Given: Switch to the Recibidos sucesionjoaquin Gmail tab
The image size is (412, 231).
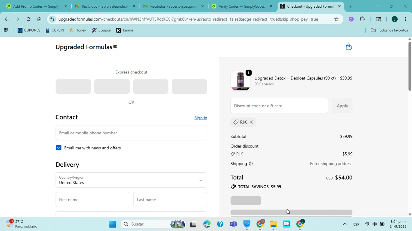Looking at the screenshot, I should pos(174,6).
